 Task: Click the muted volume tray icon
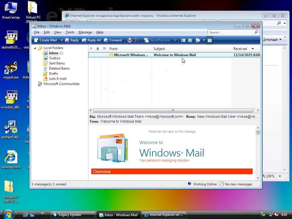click(x=276, y=215)
